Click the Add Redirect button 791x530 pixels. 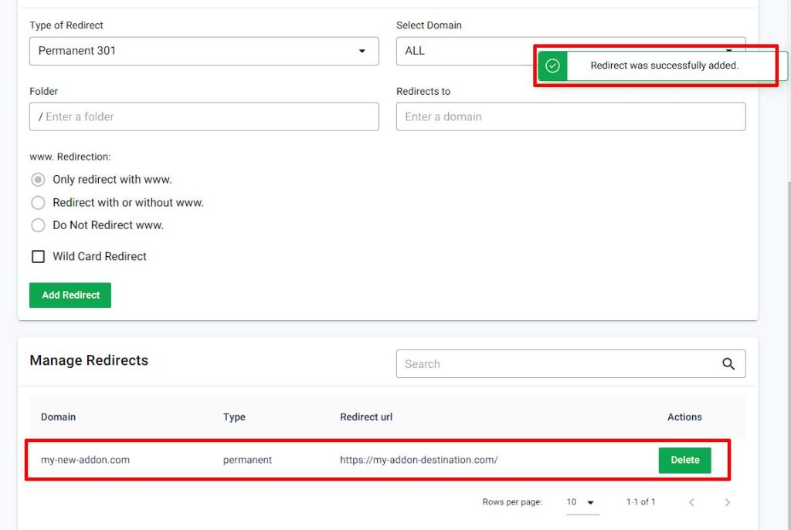[70, 295]
